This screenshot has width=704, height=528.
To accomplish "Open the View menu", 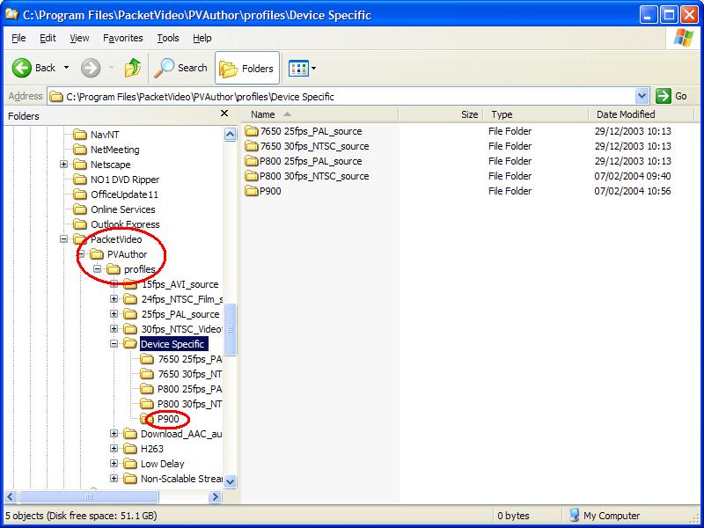I will click(x=79, y=38).
